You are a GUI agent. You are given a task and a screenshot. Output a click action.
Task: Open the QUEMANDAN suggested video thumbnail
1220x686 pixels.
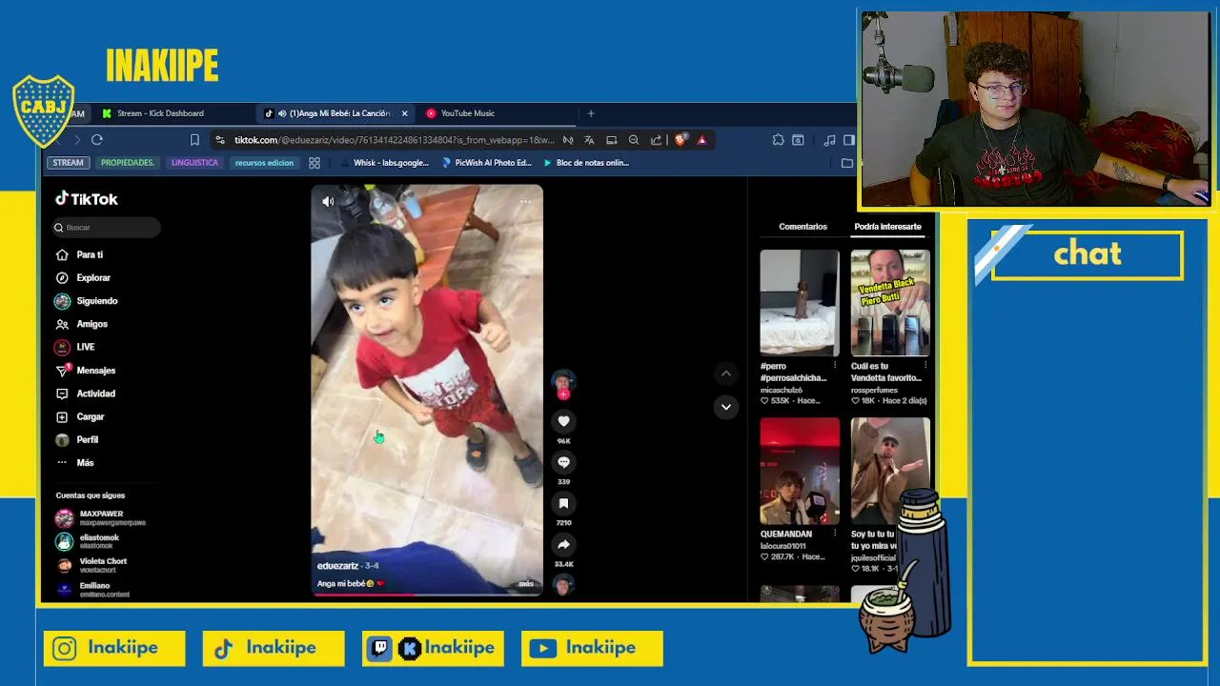coord(800,471)
